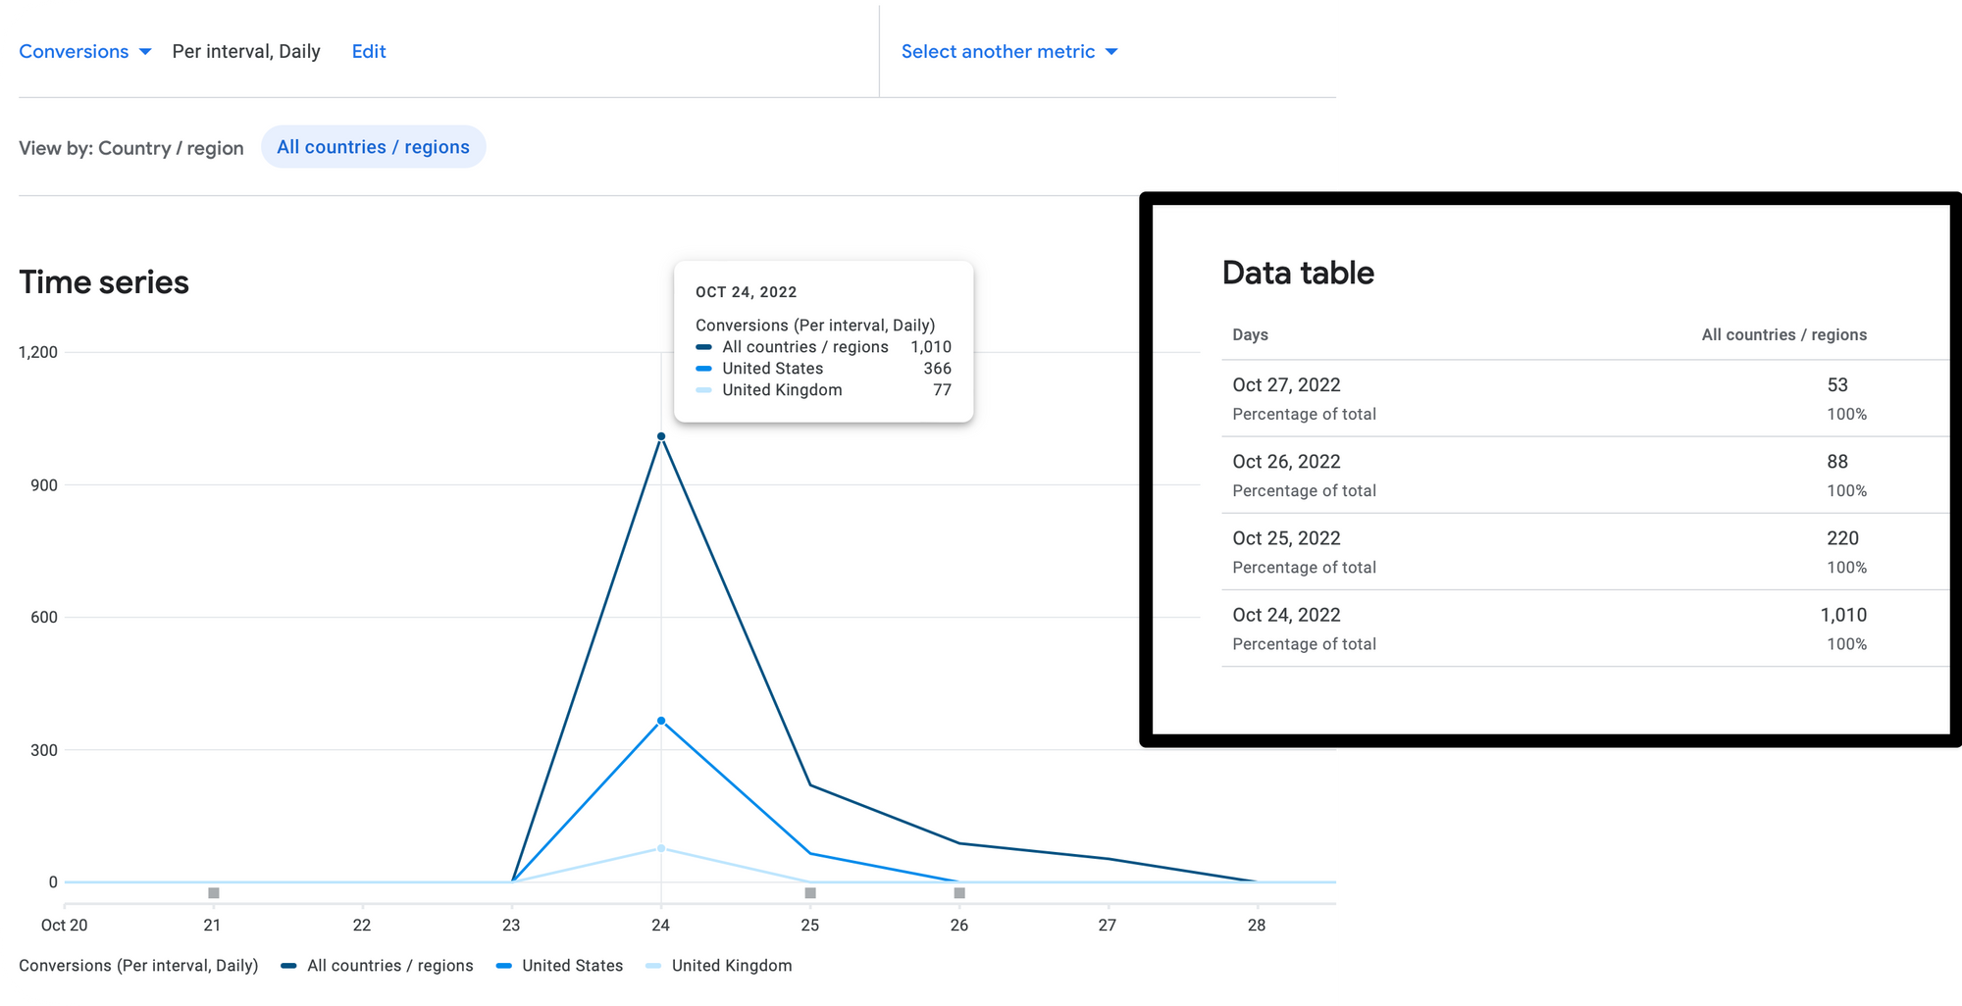This screenshot has height=1006, width=1962.
Task: Click the 53 value in data table
Action: 1837,385
